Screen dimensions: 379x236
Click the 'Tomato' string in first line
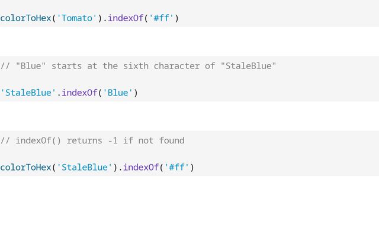tap(77, 18)
